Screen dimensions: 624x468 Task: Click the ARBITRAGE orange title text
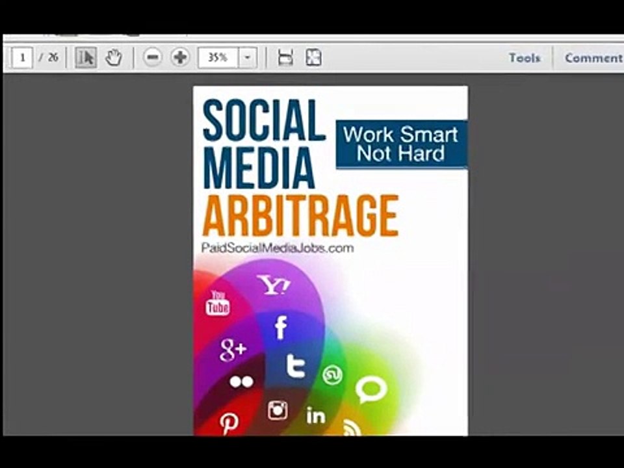[300, 216]
